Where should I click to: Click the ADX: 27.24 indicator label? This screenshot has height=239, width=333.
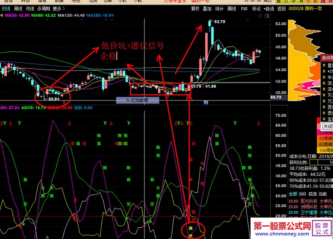click(x=9, y=108)
